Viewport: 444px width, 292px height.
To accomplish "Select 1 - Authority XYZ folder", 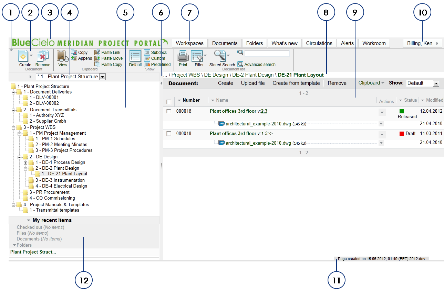I will [47, 115].
